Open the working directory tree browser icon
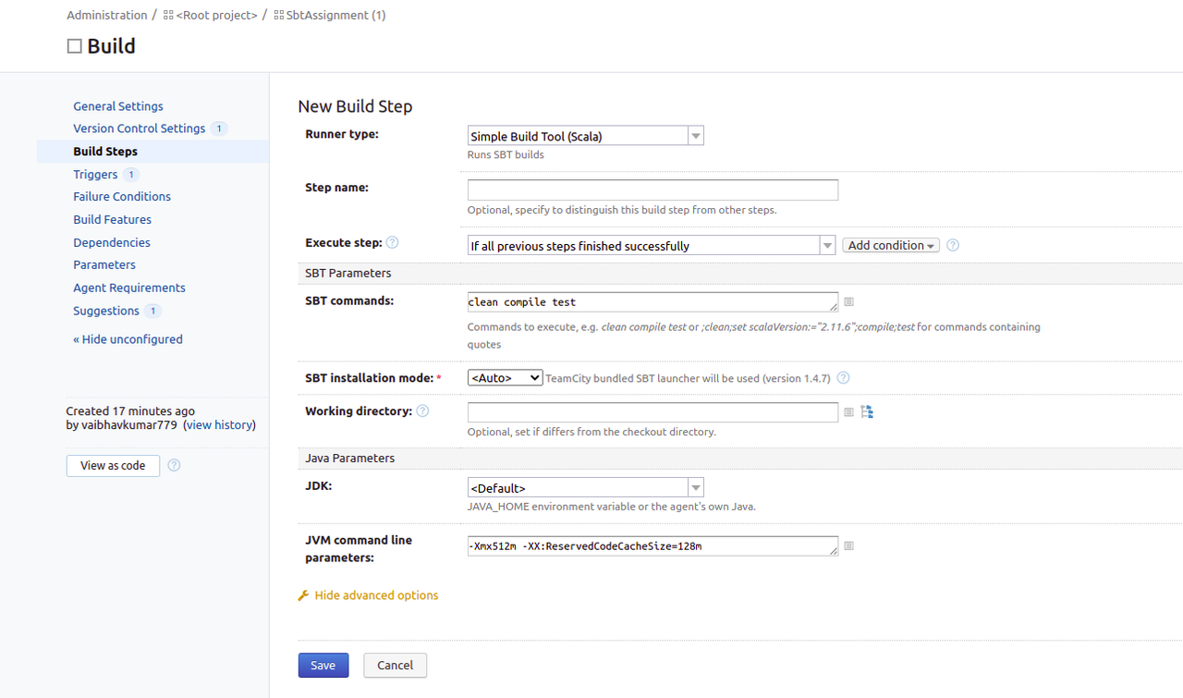 click(x=867, y=411)
